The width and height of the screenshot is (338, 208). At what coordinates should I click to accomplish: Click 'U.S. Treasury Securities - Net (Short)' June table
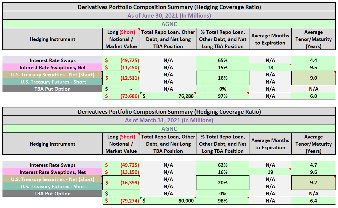(x=52, y=75)
